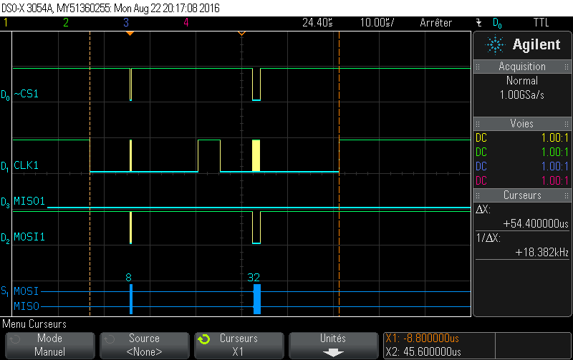Click the Normal acquisition mode text
This screenshot has width=573, height=360.
coord(522,81)
